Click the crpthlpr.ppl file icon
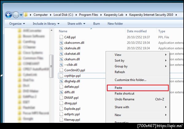Viewport: 184px width, 129px height. [x=61, y=76]
